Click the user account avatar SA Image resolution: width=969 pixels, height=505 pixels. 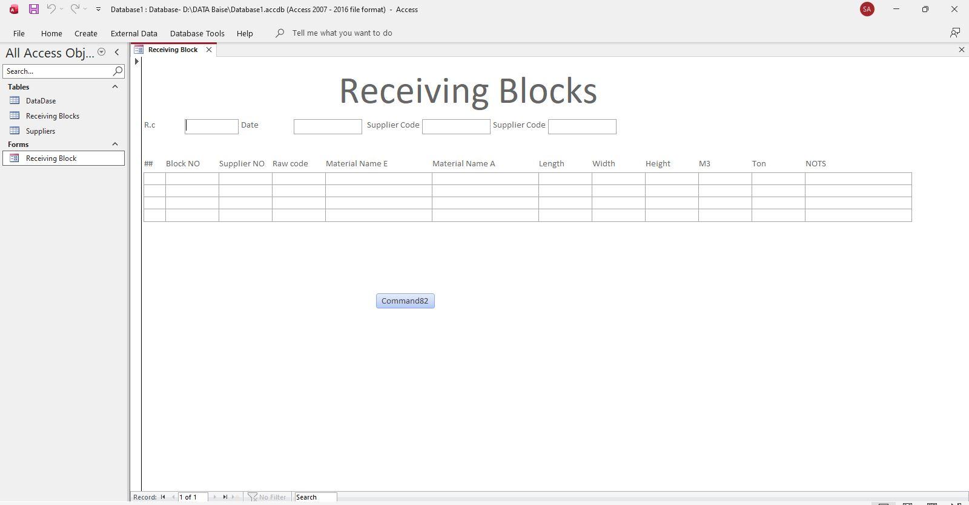pos(867,9)
